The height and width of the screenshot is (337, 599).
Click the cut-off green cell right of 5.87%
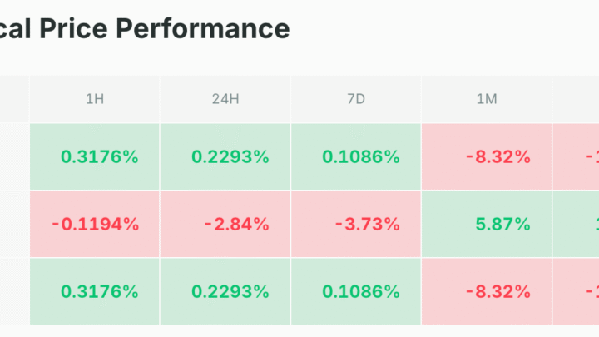pos(577,224)
